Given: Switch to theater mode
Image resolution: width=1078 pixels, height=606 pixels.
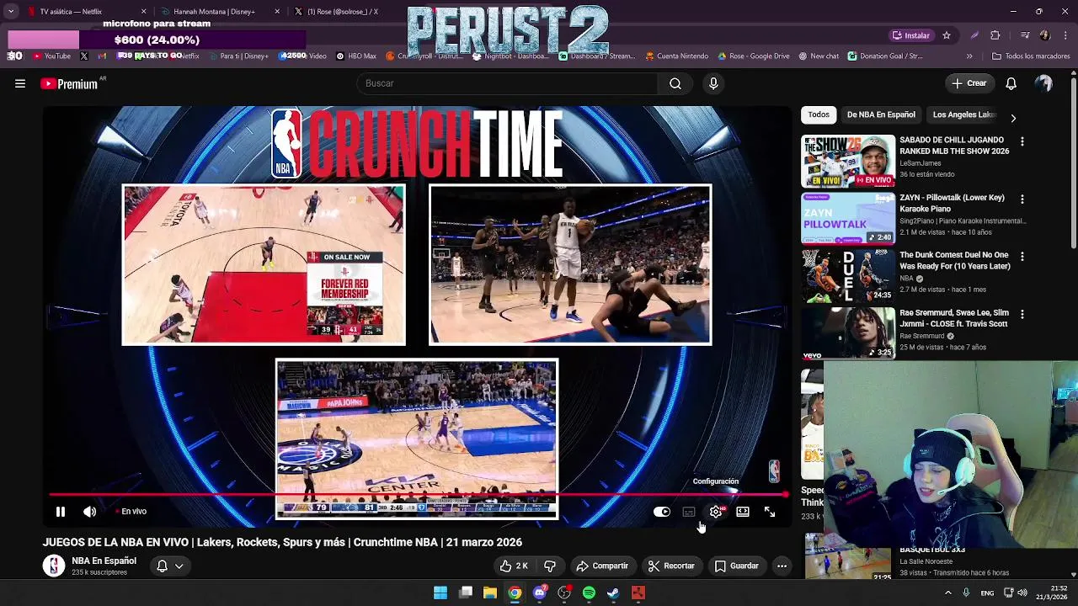Looking at the screenshot, I should [743, 512].
